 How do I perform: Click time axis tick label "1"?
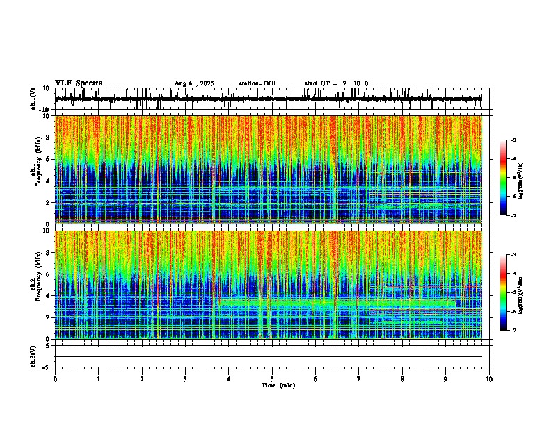pos(98,379)
